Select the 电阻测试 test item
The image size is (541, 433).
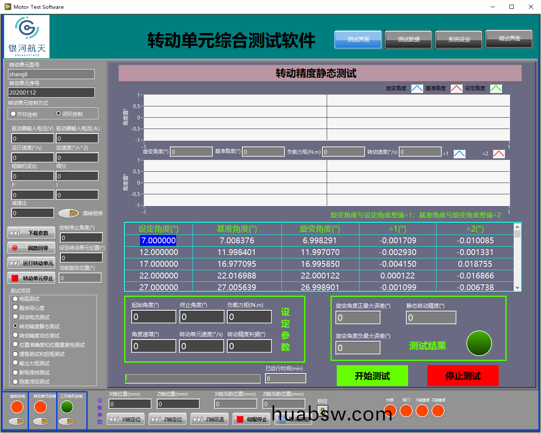click(x=16, y=299)
